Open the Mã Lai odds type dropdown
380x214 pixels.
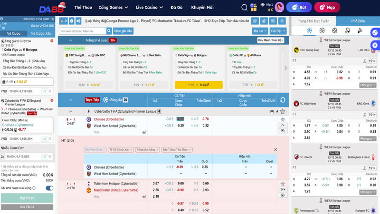click(260, 31)
